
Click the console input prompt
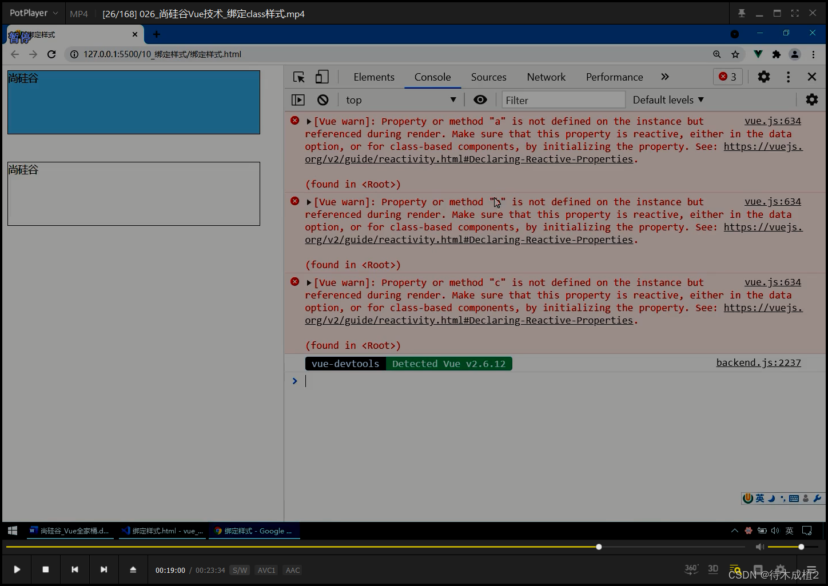pos(555,381)
